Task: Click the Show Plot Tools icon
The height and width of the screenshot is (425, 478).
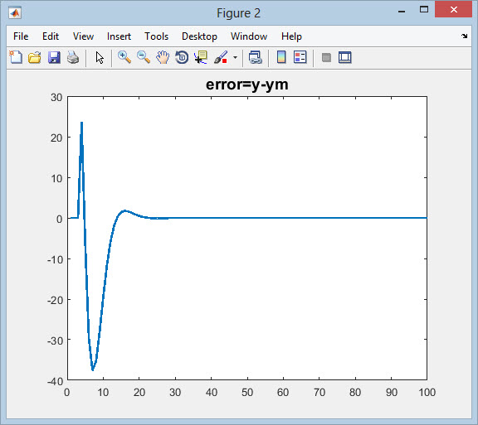Action: click(344, 57)
